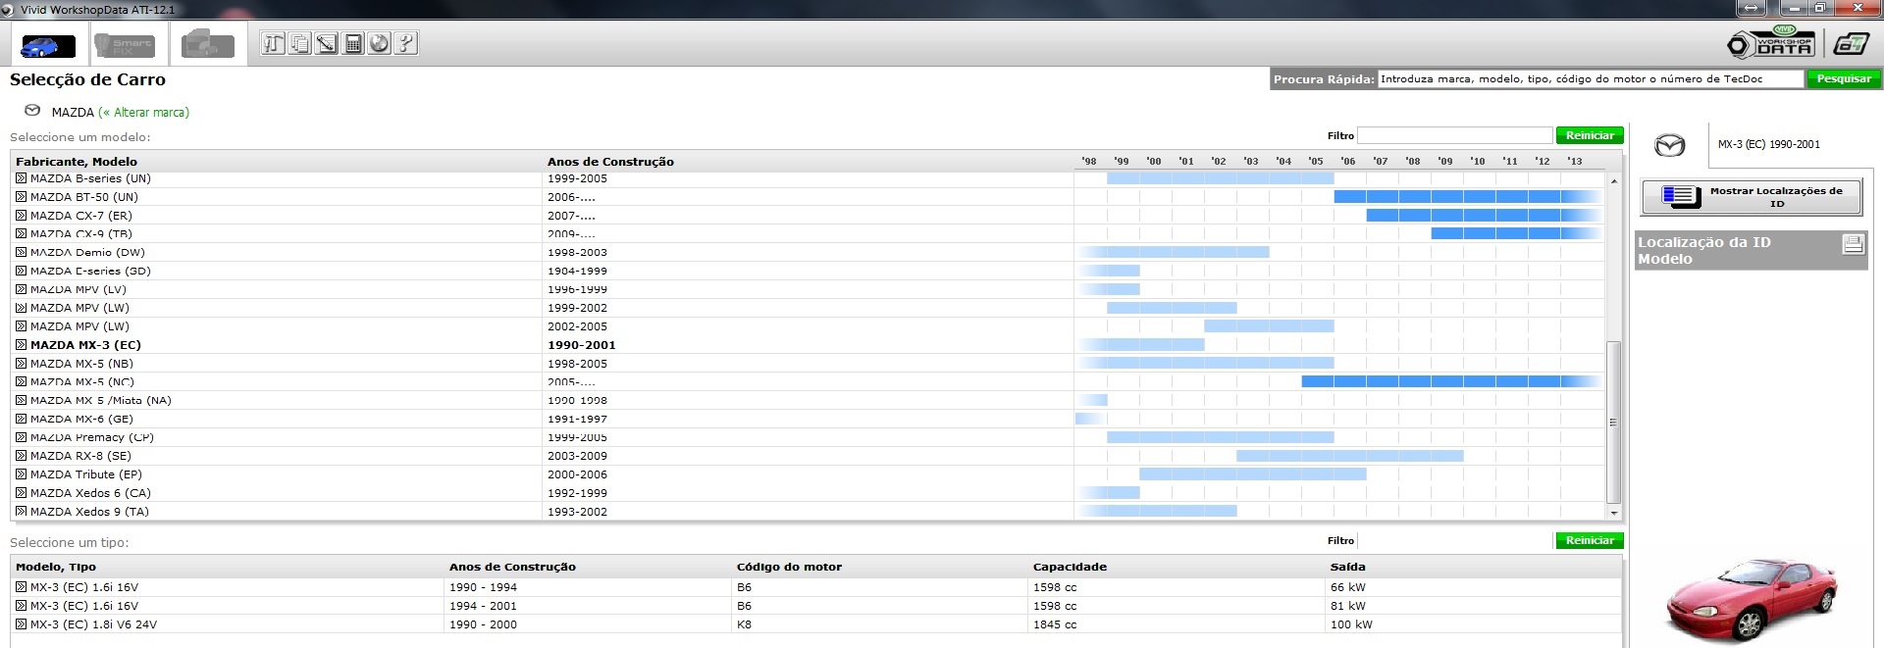The width and height of the screenshot is (1884, 648).
Task: Open the SmartFIX tab
Action: click(x=124, y=45)
